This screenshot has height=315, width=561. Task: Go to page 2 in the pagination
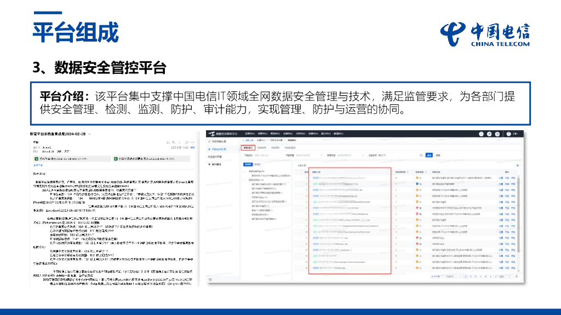[x=471, y=276]
